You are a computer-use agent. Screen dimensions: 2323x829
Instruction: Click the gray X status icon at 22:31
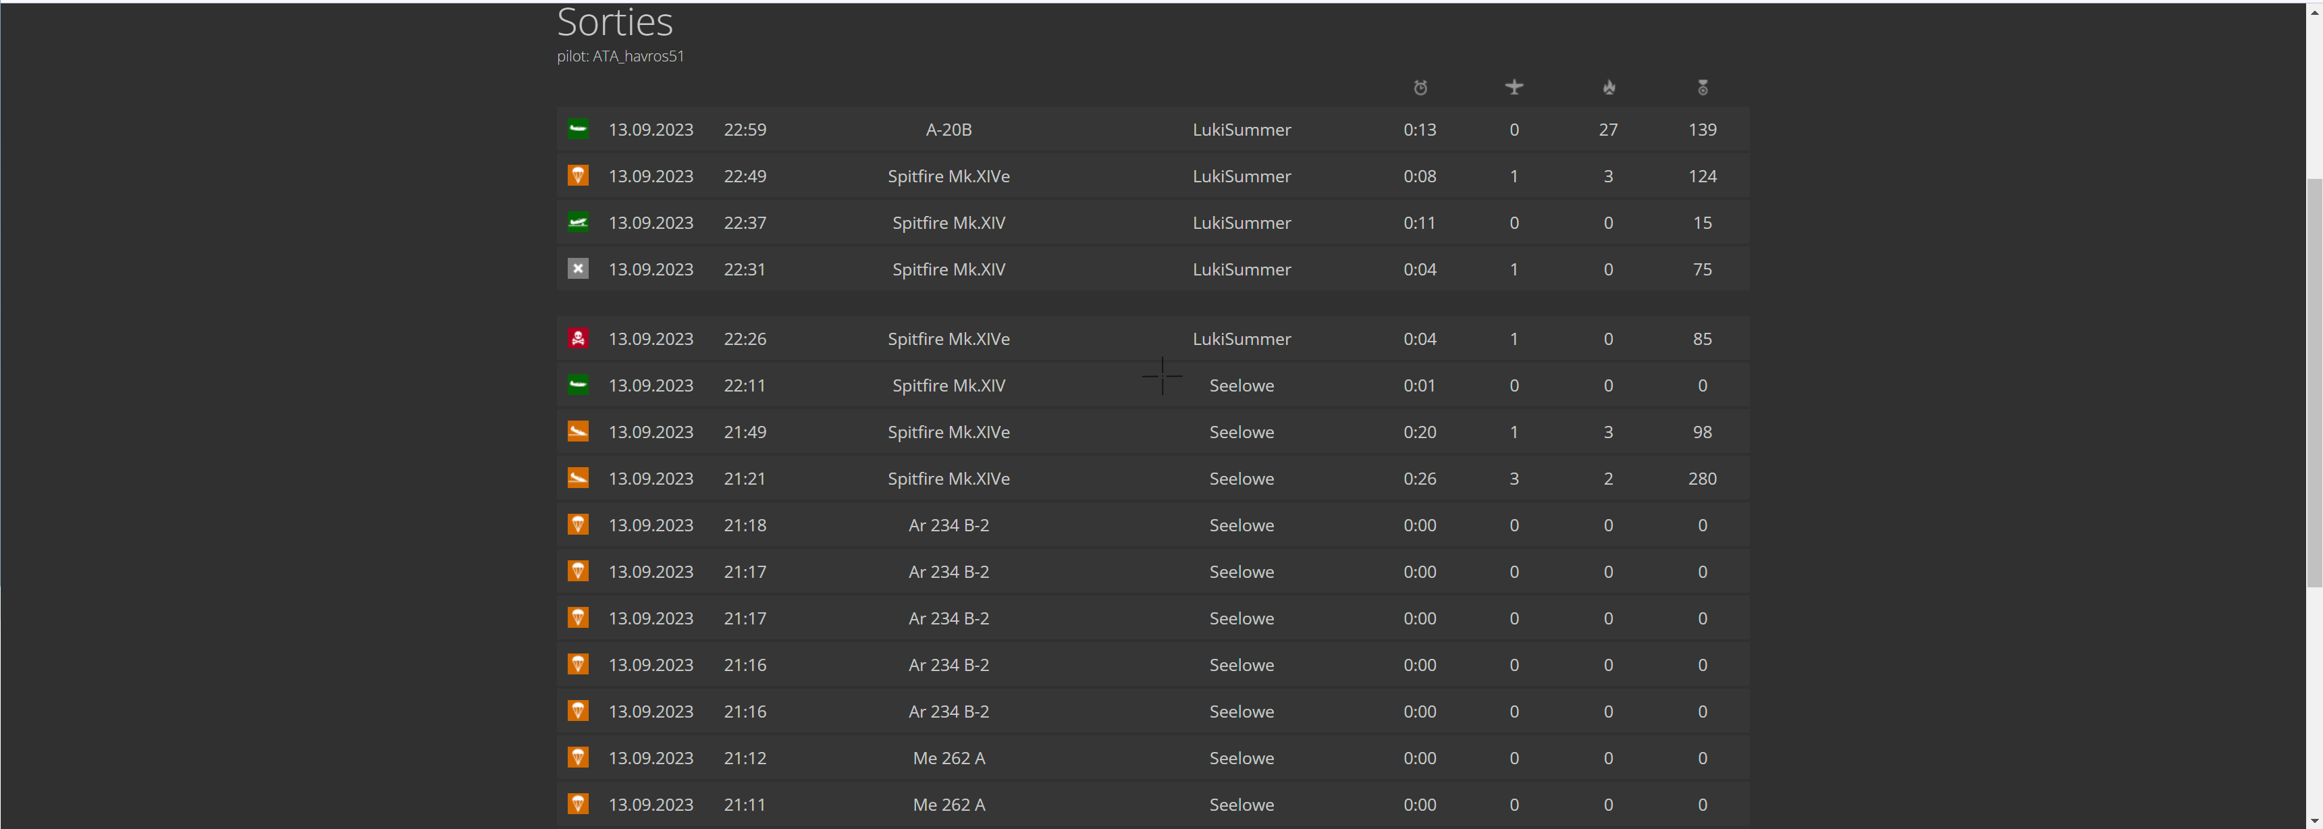pyautogui.click(x=578, y=269)
